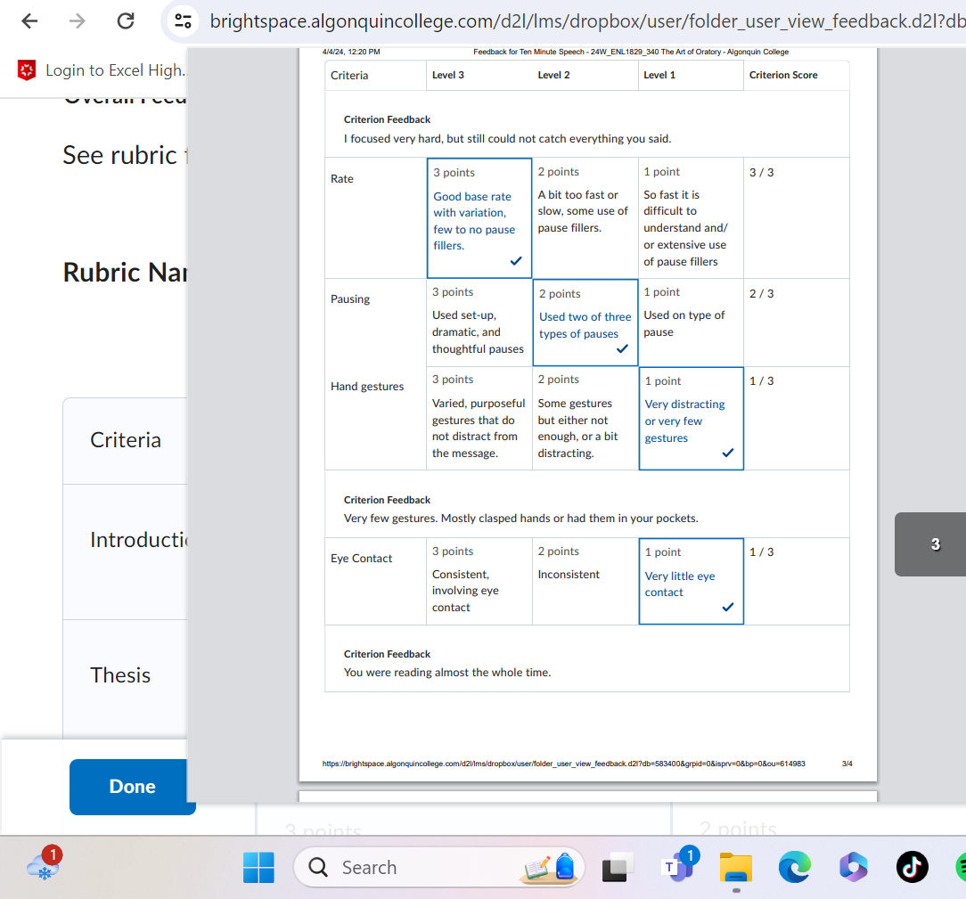Click 'You were reading almost' feedback text
This screenshot has width=966, height=899.
pyautogui.click(x=447, y=673)
